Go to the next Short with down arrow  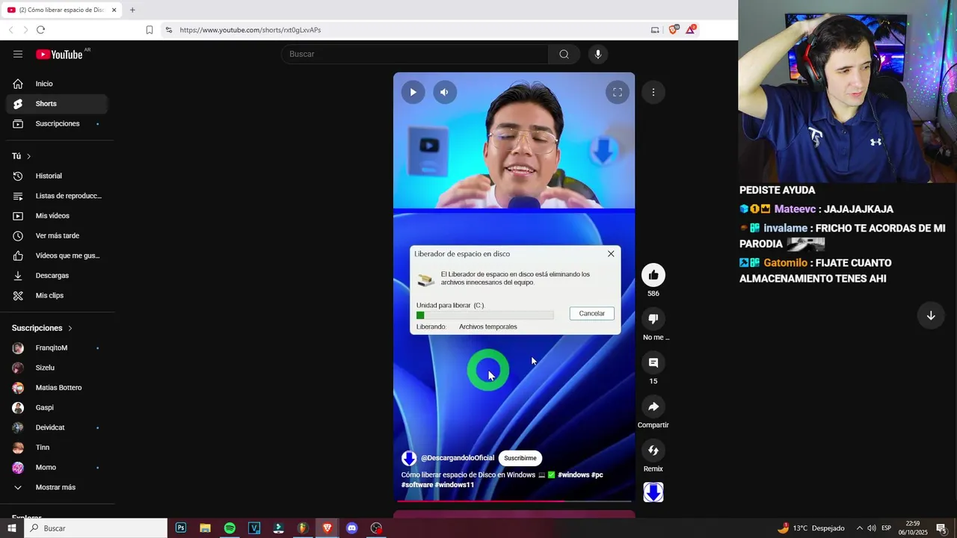pyautogui.click(x=931, y=315)
